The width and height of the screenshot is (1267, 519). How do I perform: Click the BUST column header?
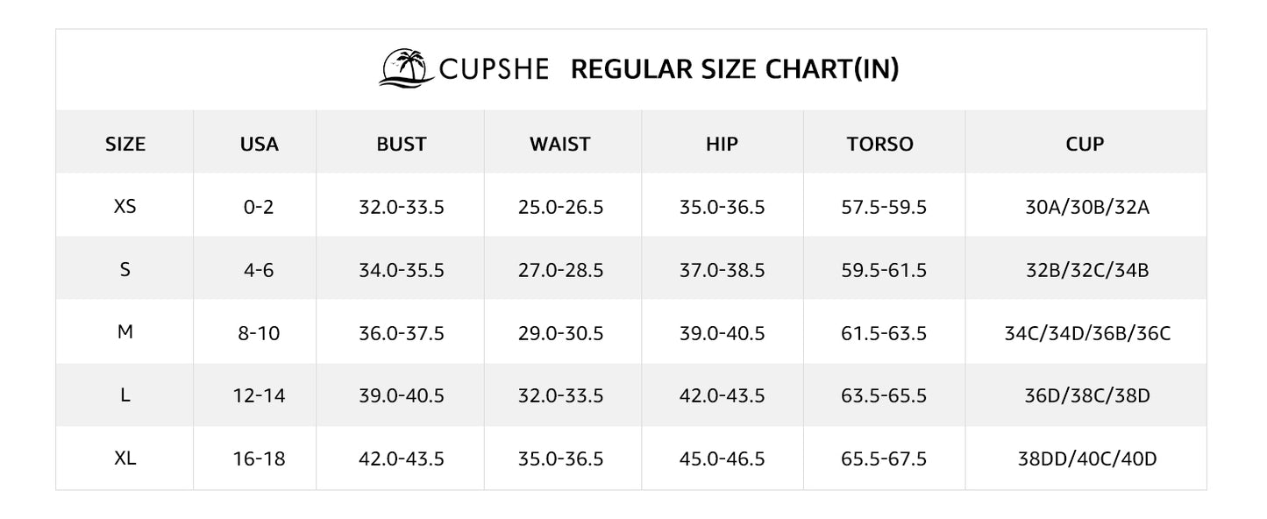pyautogui.click(x=402, y=144)
